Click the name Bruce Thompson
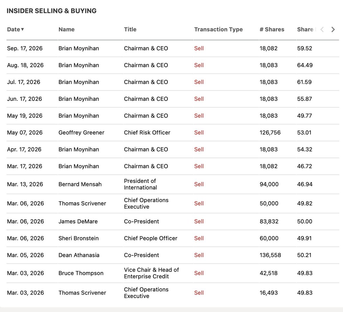The height and width of the screenshot is (312, 343). (x=81, y=273)
